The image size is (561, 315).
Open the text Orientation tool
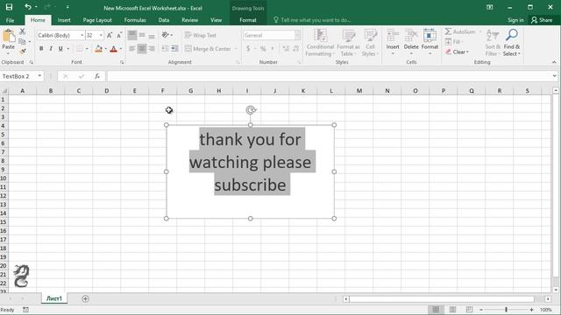(167, 35)
